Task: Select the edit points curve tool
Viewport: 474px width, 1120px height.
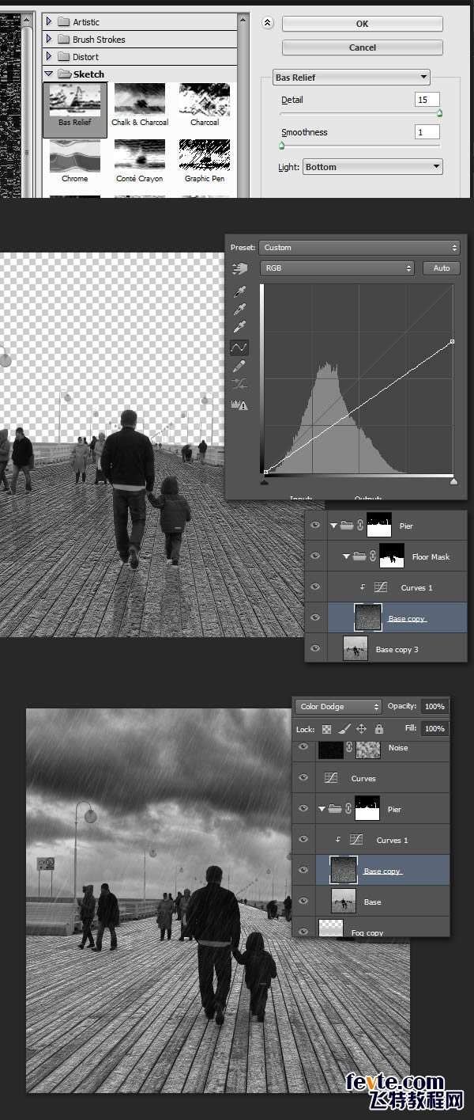Action: point(239,347)
